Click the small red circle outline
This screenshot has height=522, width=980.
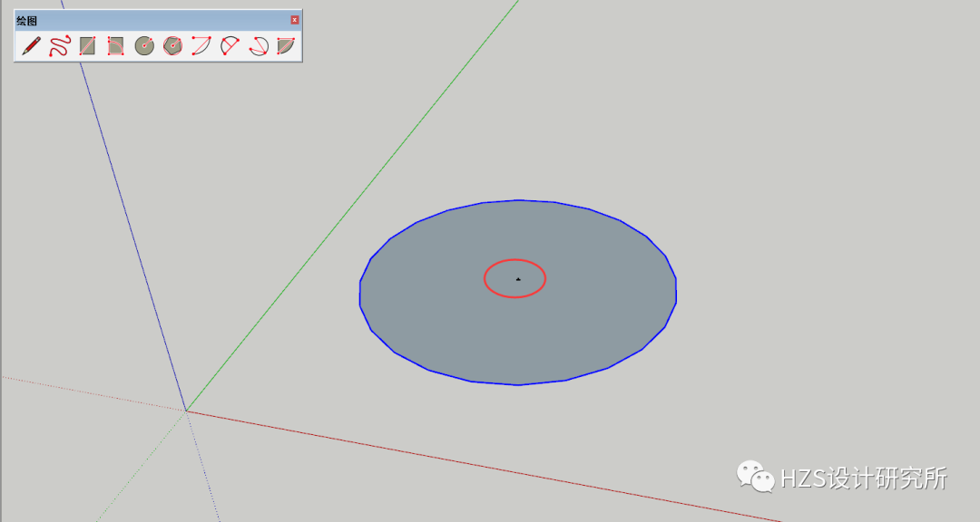(x=514, y=260)
